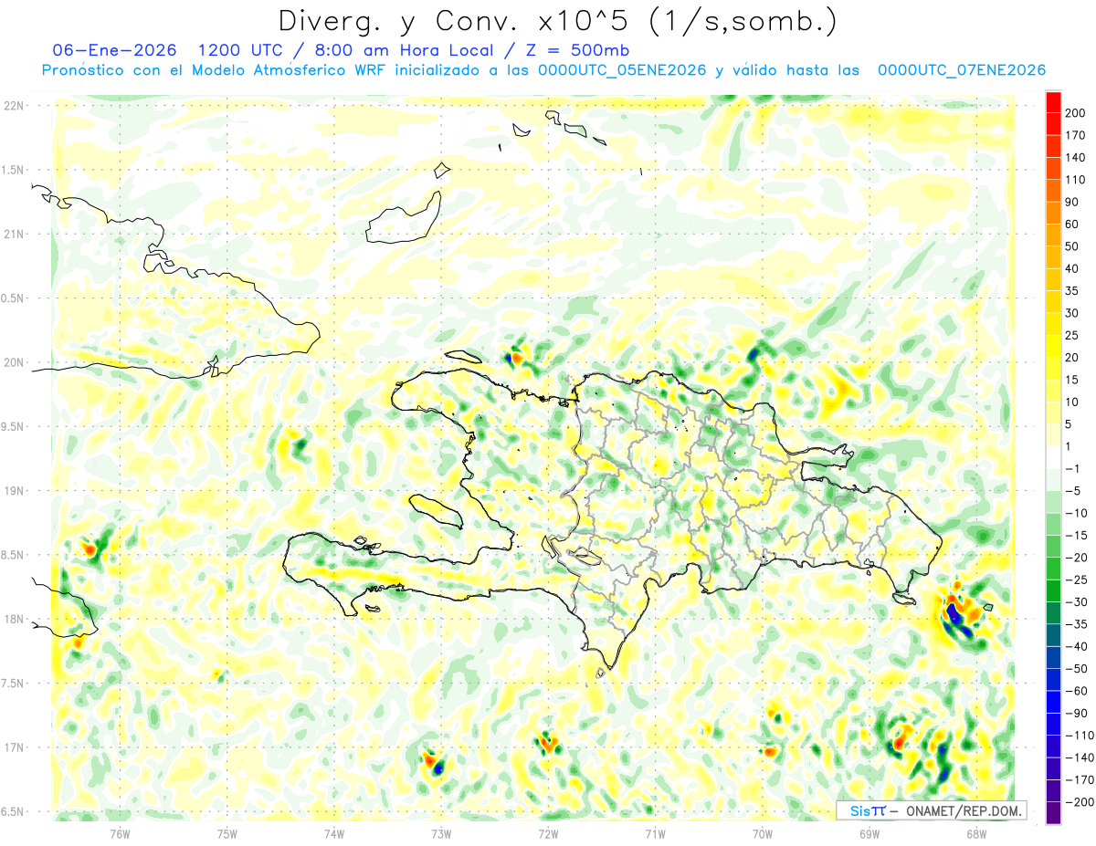Click the '70W' longitude label
The image size is (1096, 846).
coord(762,834)
